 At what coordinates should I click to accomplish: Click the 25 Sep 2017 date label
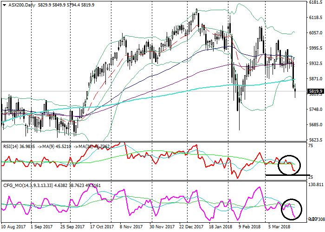coord(72,227)
